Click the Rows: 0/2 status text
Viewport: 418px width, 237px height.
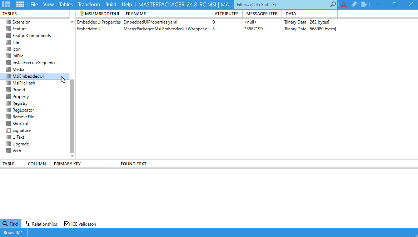[13, 232]
